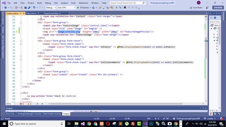226x127 pixels.
Task: Click the editor horizontal scrollbar
Action: click(x=116, y=104)
